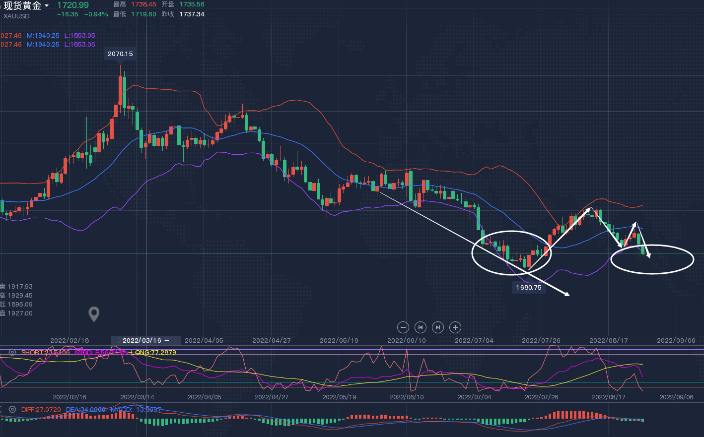Click the gray location pin marker
Image resolution: width=704 pixels, height=437 pixels.
pos(94,313)
